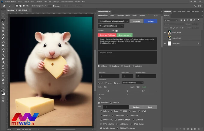Select the Move tool
The height and width of the screenshot is (131, 204).
(x=3, y=14)
